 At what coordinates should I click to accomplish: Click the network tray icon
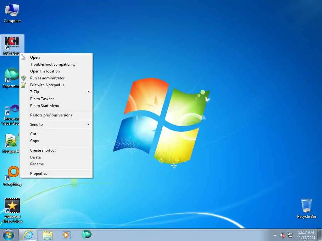pos(290,235)
